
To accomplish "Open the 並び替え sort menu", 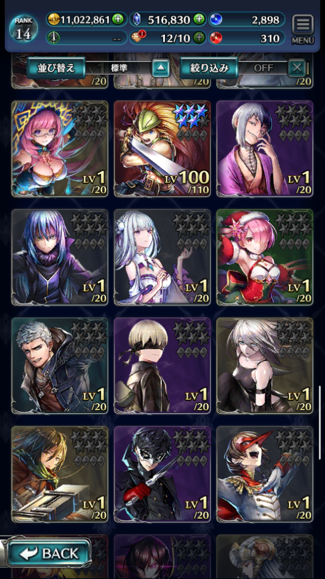I will pyautogui.click(x=56, y=68).
